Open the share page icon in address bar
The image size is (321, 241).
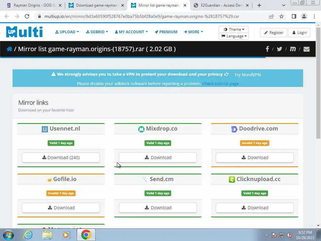(x=271, y=16)
